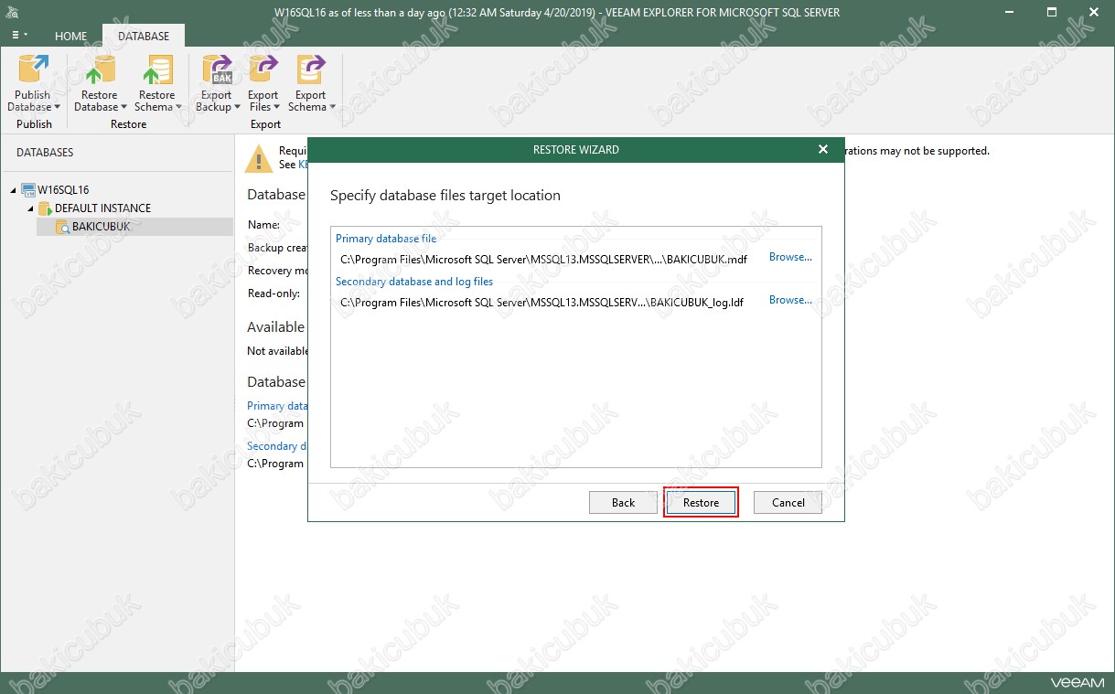Click 'Specify database files target location' heading
Image resolution: width=1115 pixels, height=694 pixels.
pos(445,196)
